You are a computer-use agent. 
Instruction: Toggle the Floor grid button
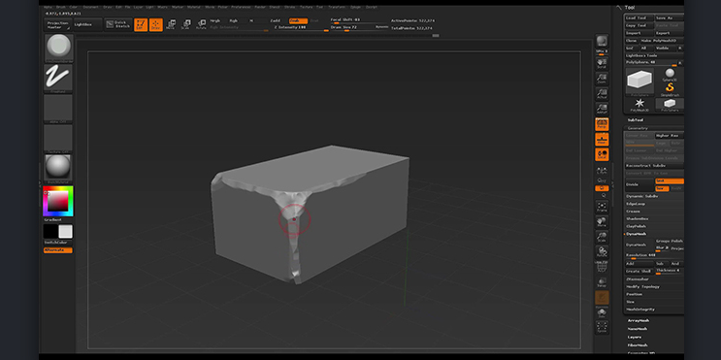click(x=602, y=140)
